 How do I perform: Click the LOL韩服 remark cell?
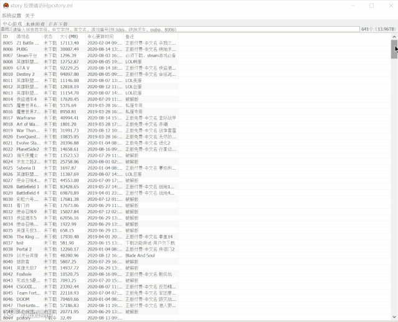click(133, 62)
